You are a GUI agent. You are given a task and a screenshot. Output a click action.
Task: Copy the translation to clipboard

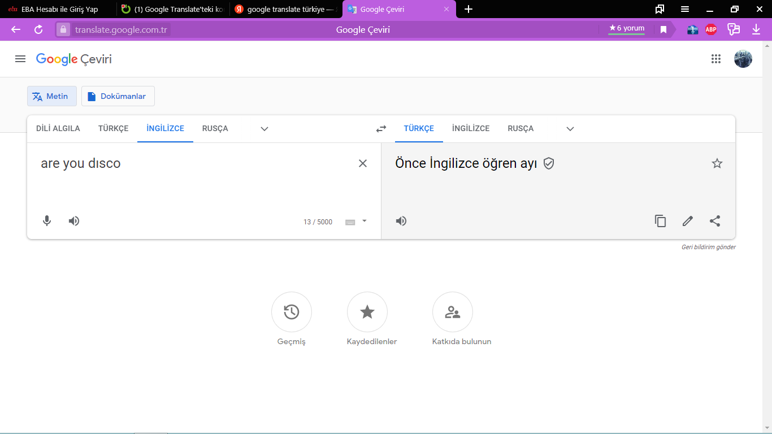coord(660,221)
